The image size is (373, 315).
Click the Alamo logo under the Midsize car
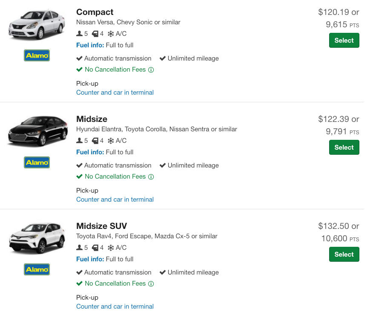pyautogui.click(x=37, y=162)
